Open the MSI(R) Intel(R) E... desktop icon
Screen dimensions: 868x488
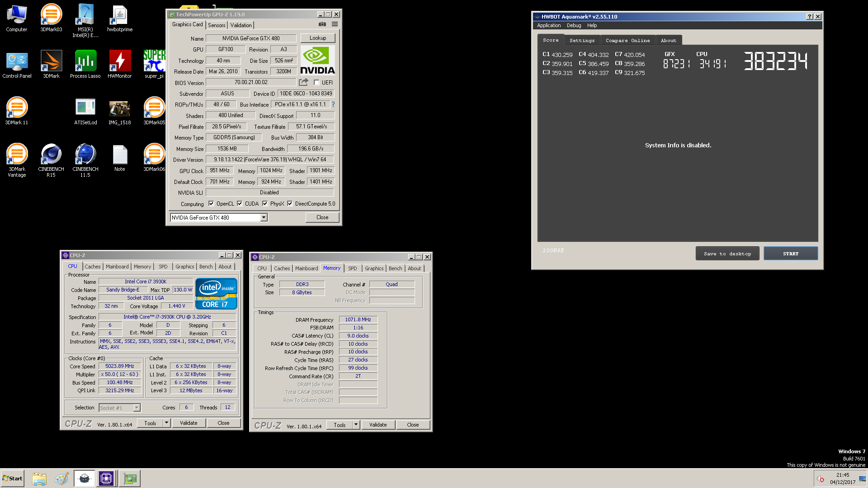(85, 21)
